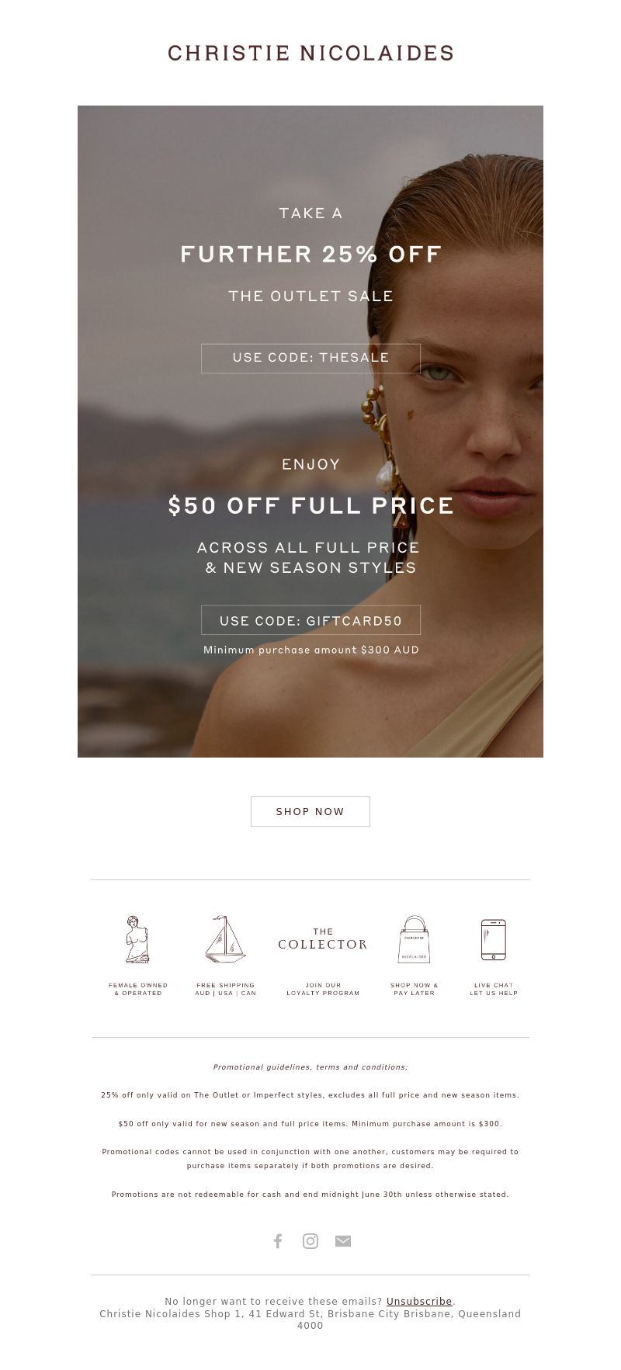The image size is (621, 1370).
Task: Open The Collector loyalty program logo
Action: [323, 939]
